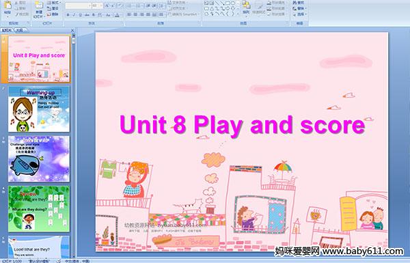
Task: Click the Paste clipboard icon
Action: pos(8,5)
